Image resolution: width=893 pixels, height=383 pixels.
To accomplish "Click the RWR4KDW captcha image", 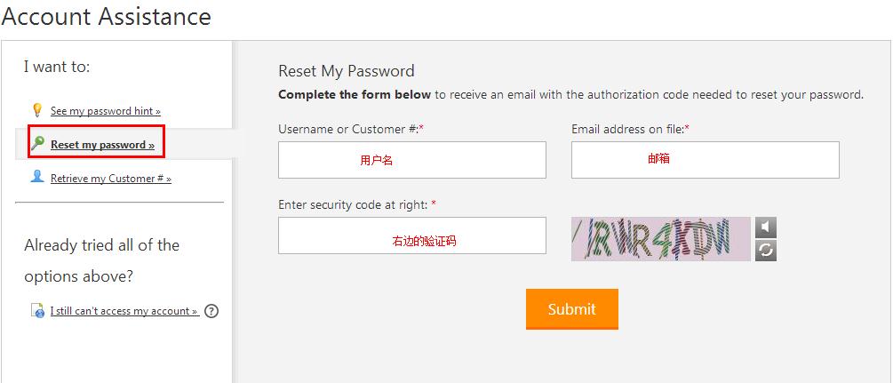I will click(661, 239).
